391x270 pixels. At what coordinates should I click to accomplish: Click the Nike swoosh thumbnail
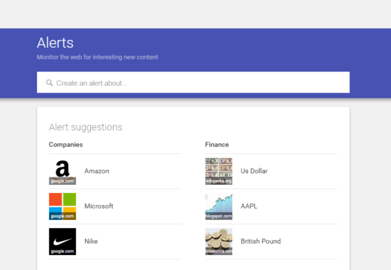click(x=62, y=242)
